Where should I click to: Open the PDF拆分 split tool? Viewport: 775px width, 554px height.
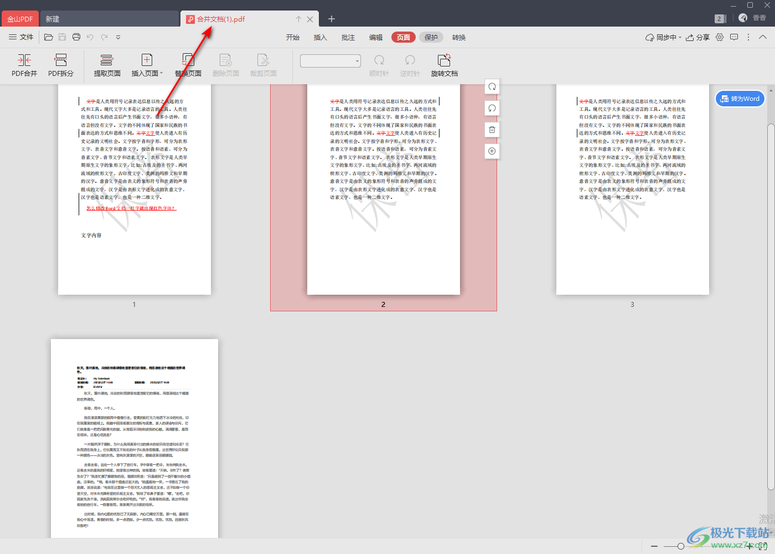[x=61, y=65]
